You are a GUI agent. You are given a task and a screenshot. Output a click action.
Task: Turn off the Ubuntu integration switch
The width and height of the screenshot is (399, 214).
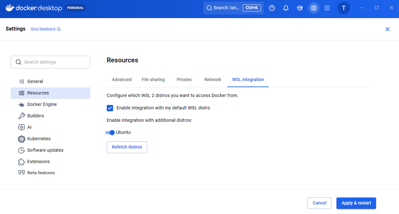[x=110, y=133]
